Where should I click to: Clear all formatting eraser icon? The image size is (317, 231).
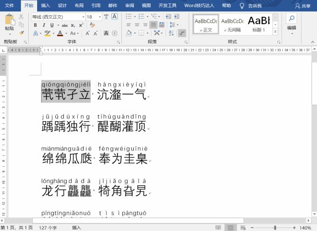(x=93, y=25)
